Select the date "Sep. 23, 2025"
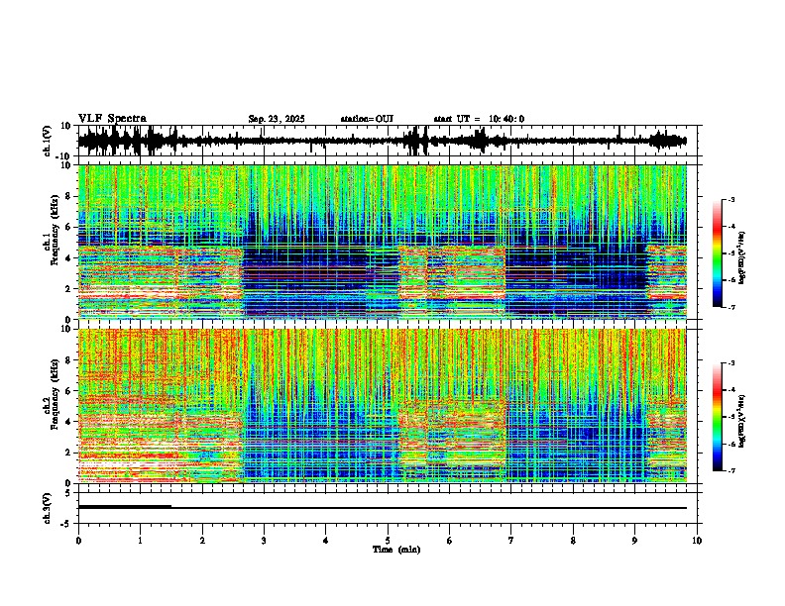The image size is (785, 606). click(277, 119)
